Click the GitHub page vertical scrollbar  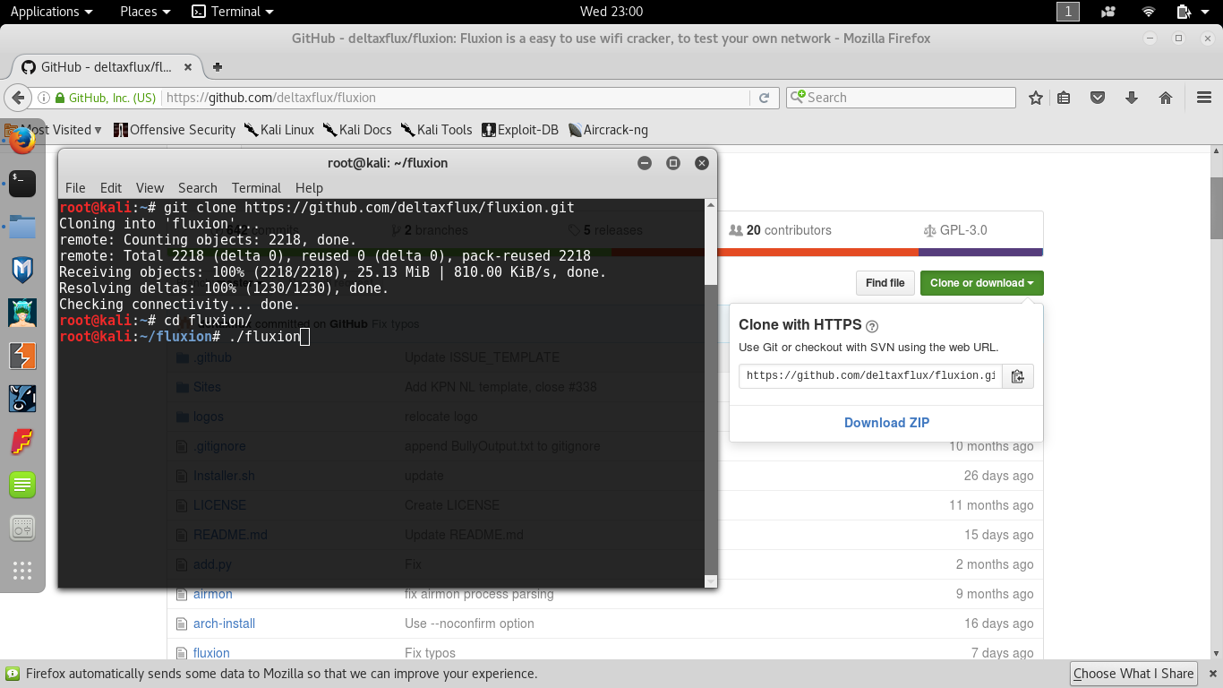1217,208
